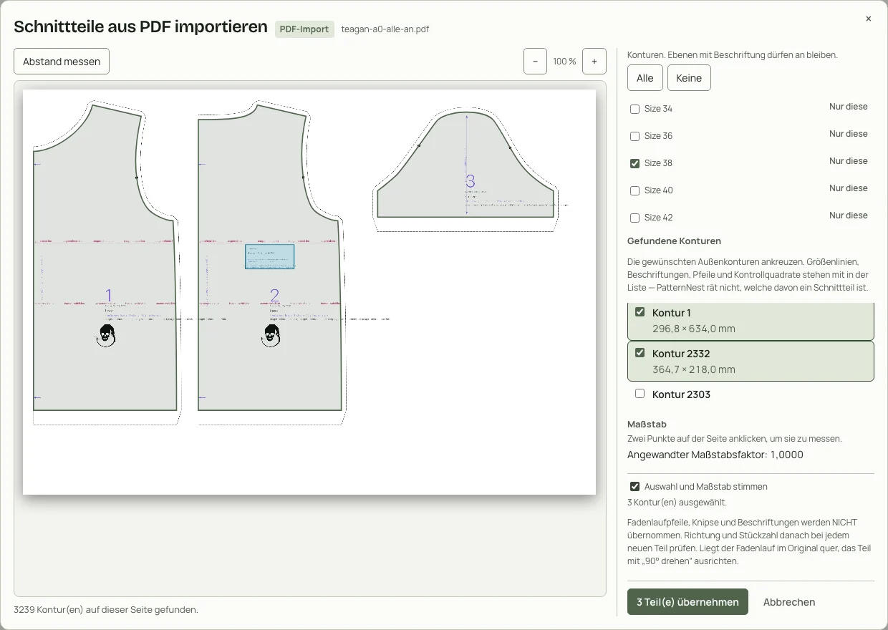Click Nur diese for Size 40
Image resolution: width=888 pixels, height=630 pixels.
click(849, 188)
